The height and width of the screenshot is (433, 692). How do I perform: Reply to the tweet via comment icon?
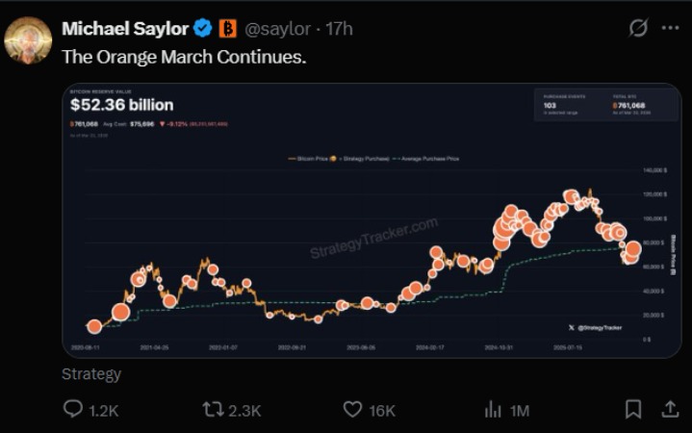(x=74, y=410)
